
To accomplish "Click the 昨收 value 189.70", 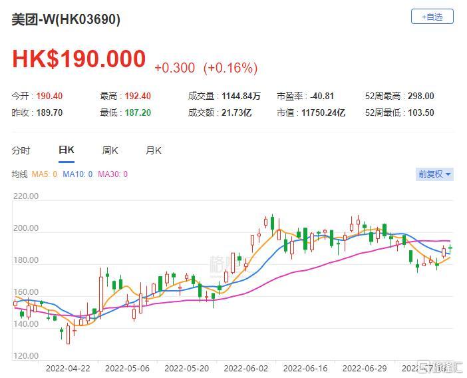I will [x=49, y=112].
